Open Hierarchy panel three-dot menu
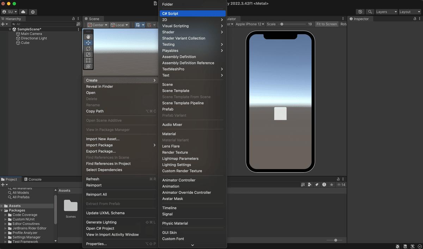 pos(79,19)
